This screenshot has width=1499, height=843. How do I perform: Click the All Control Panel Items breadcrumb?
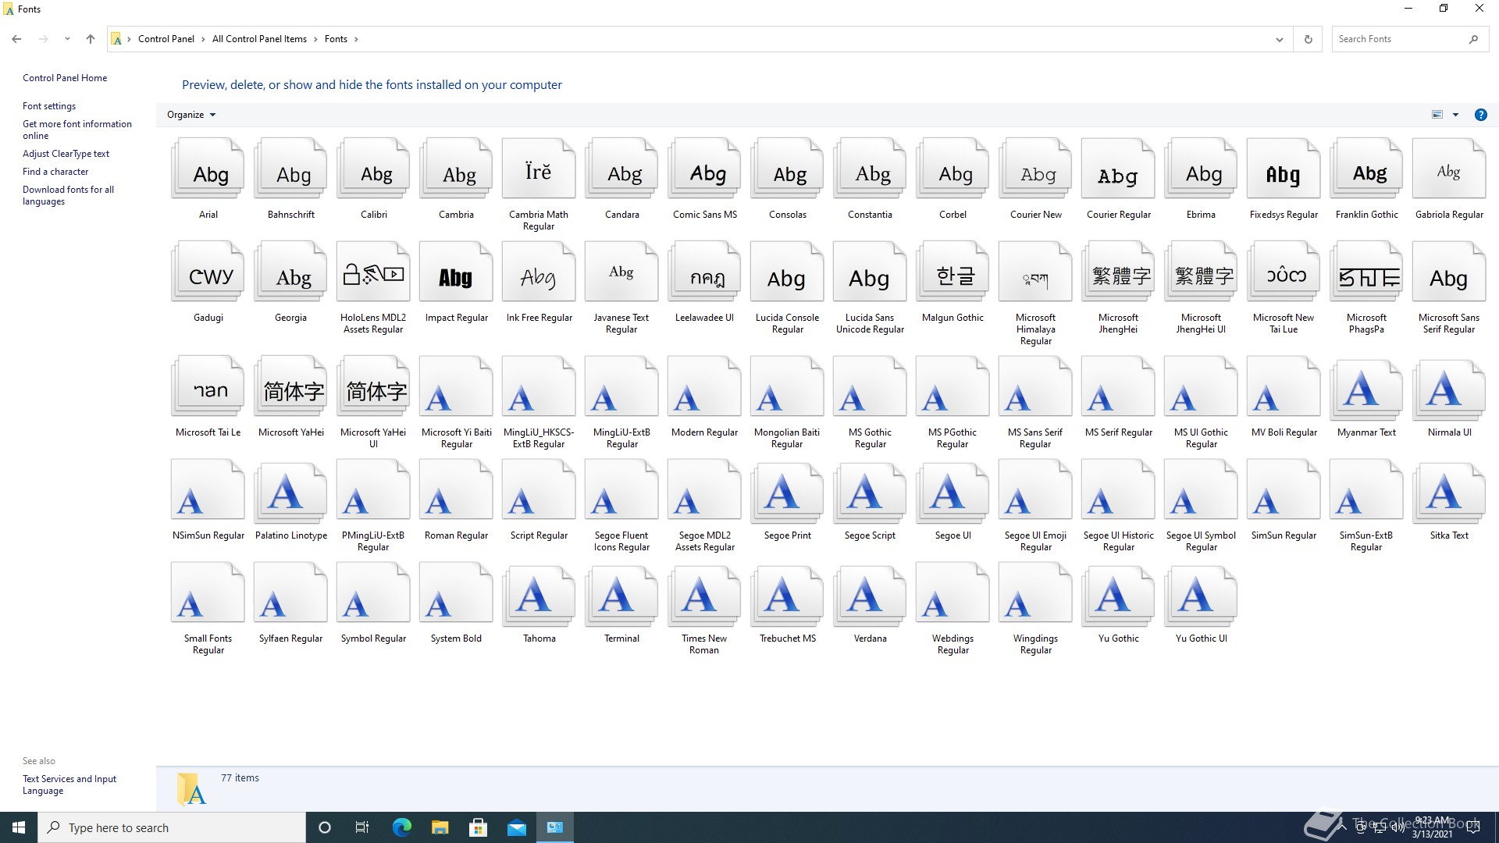coord(259,39)
